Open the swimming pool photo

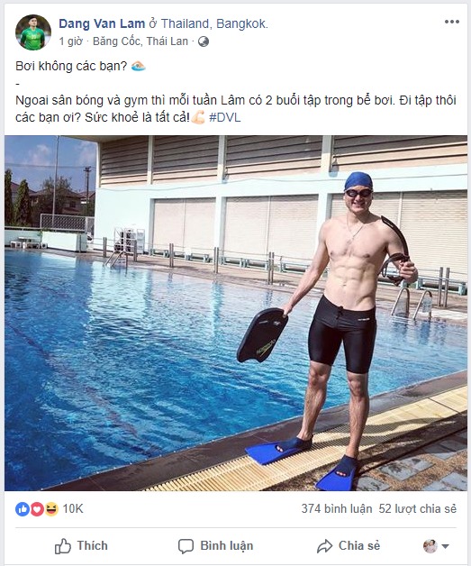236,313
